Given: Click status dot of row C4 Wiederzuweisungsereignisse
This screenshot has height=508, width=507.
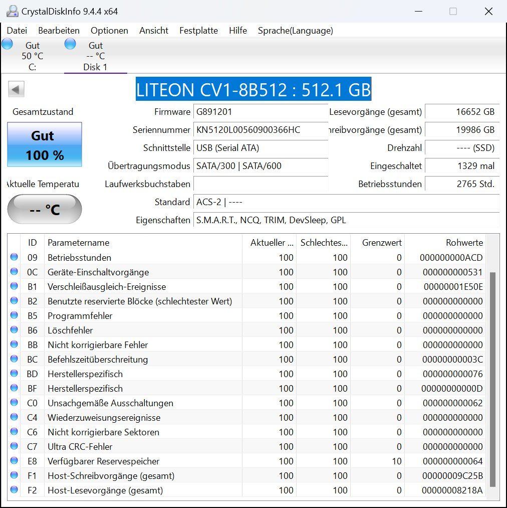Looking at the screenshot, I should point(14,417).
